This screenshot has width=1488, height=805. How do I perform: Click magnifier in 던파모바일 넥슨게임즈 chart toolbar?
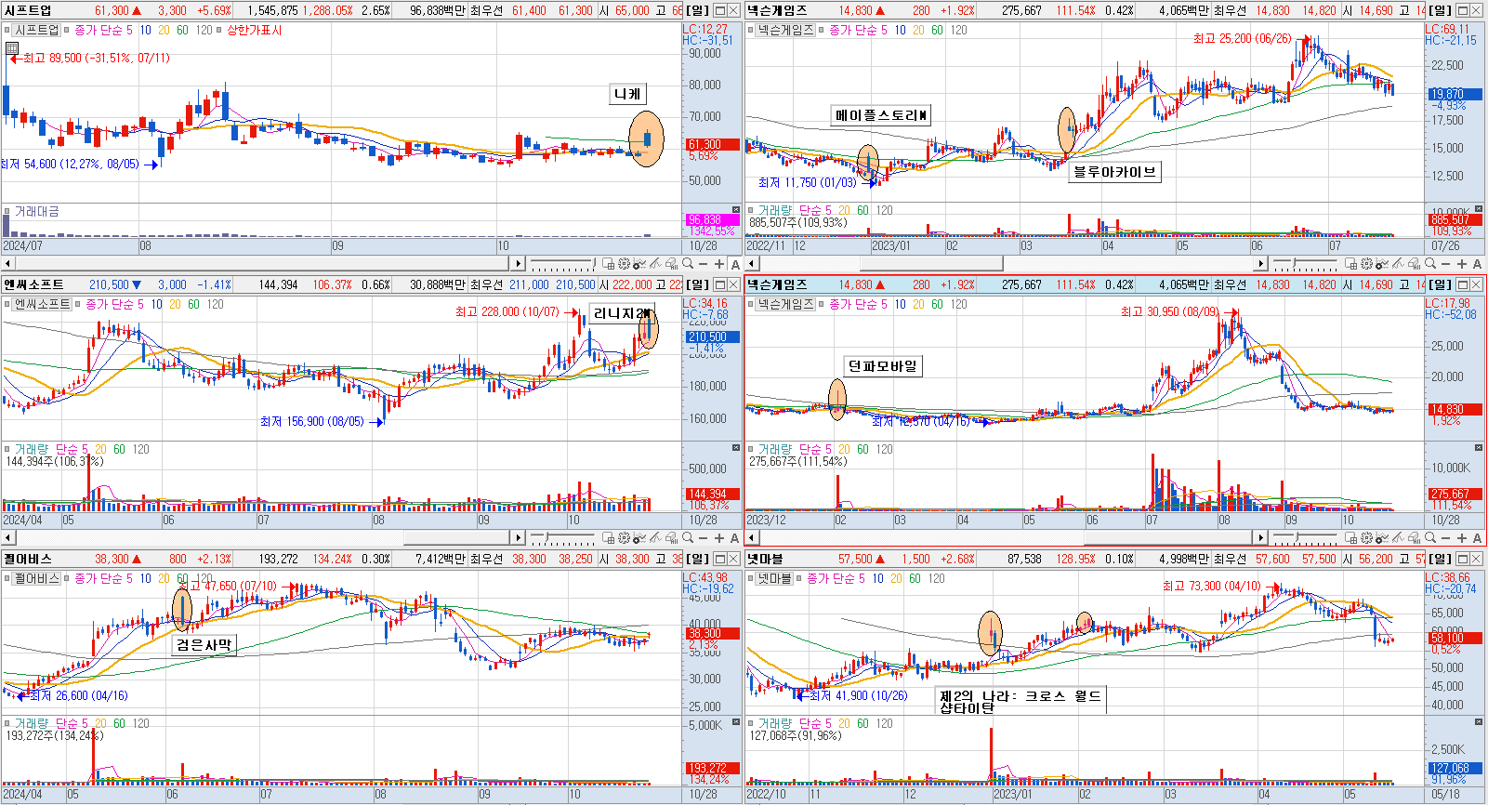click(x=1430, y=538)
